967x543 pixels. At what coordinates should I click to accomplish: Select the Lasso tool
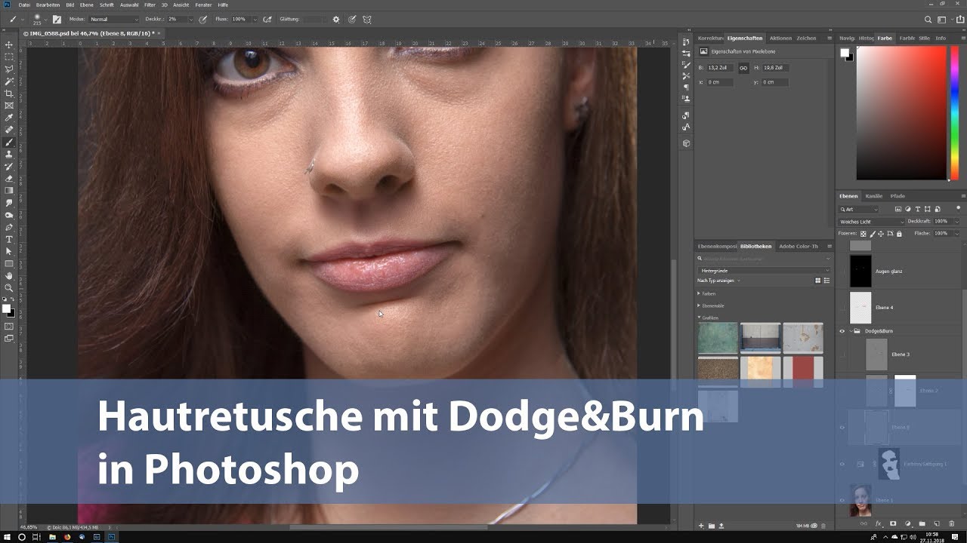[9, 69]
